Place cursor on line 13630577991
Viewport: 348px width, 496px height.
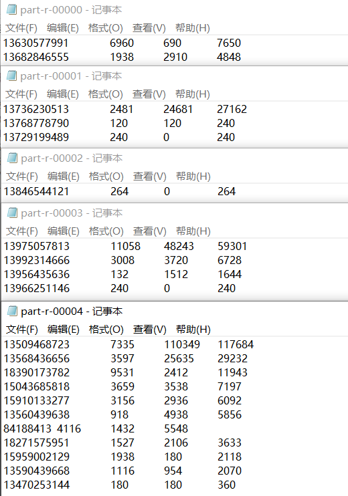(x=122, y=43)
